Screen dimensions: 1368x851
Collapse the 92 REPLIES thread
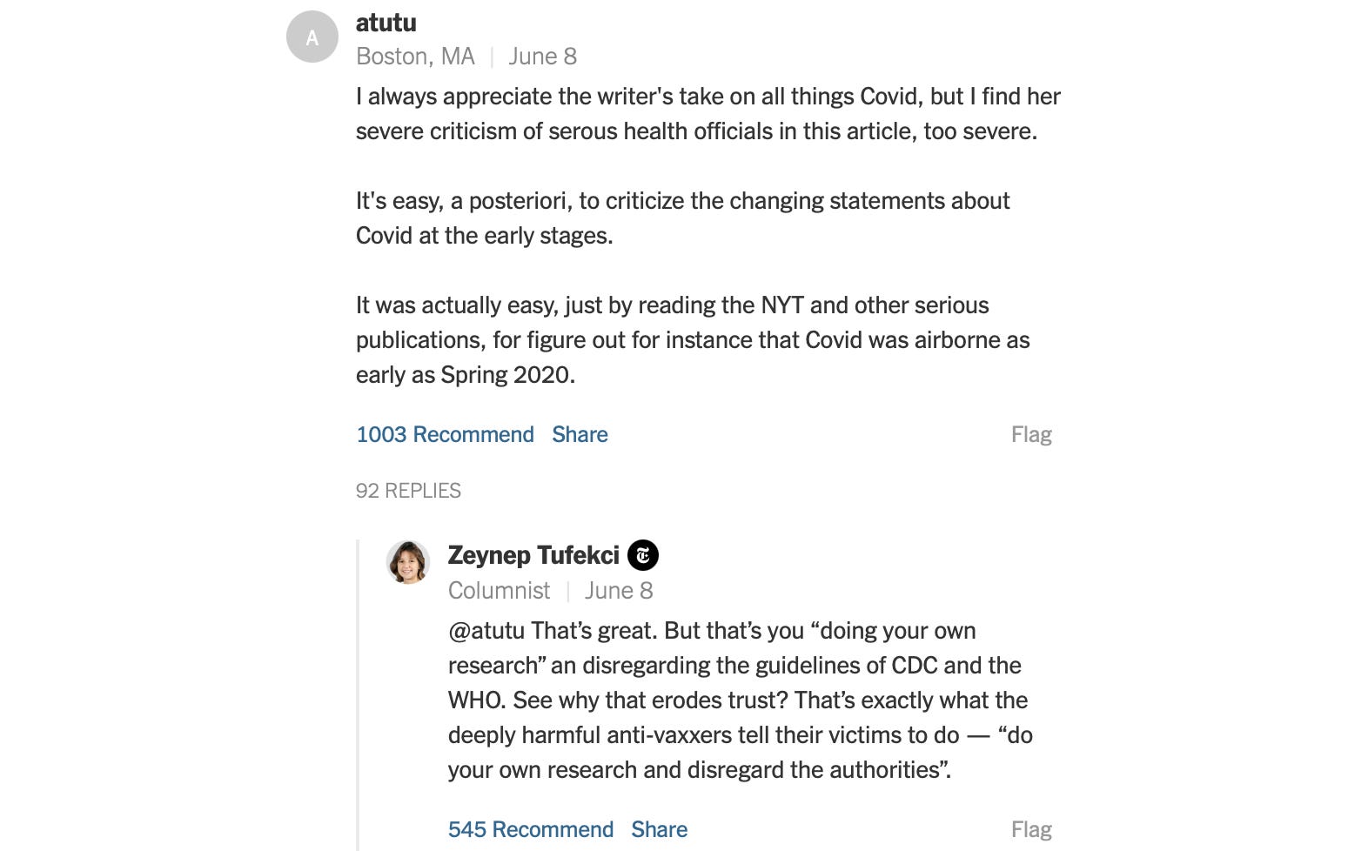(x=408, y=491)
